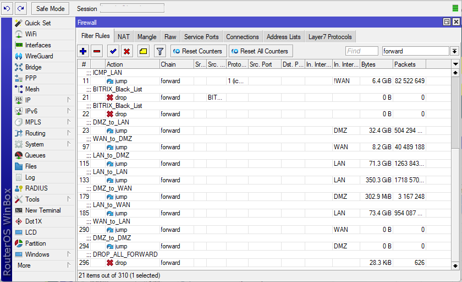Click the funnel Filter icon
Viewport: 462px width, 282px height.
(x=159, y=51)
